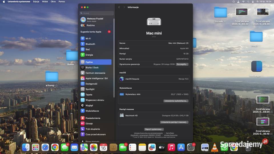
Task: Launch Safari from the Dock
Action: [45, 147]
